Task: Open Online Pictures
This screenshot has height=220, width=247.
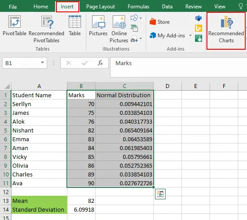Action: (x=119, y=29)
